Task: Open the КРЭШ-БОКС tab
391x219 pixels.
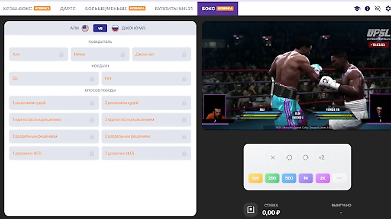Action: (27, 9)
